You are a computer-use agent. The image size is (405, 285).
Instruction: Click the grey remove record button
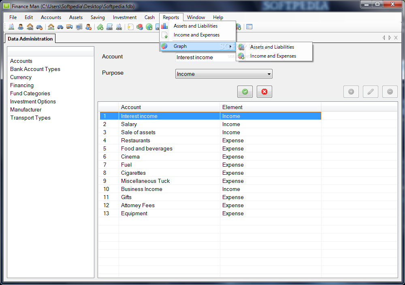390,92
